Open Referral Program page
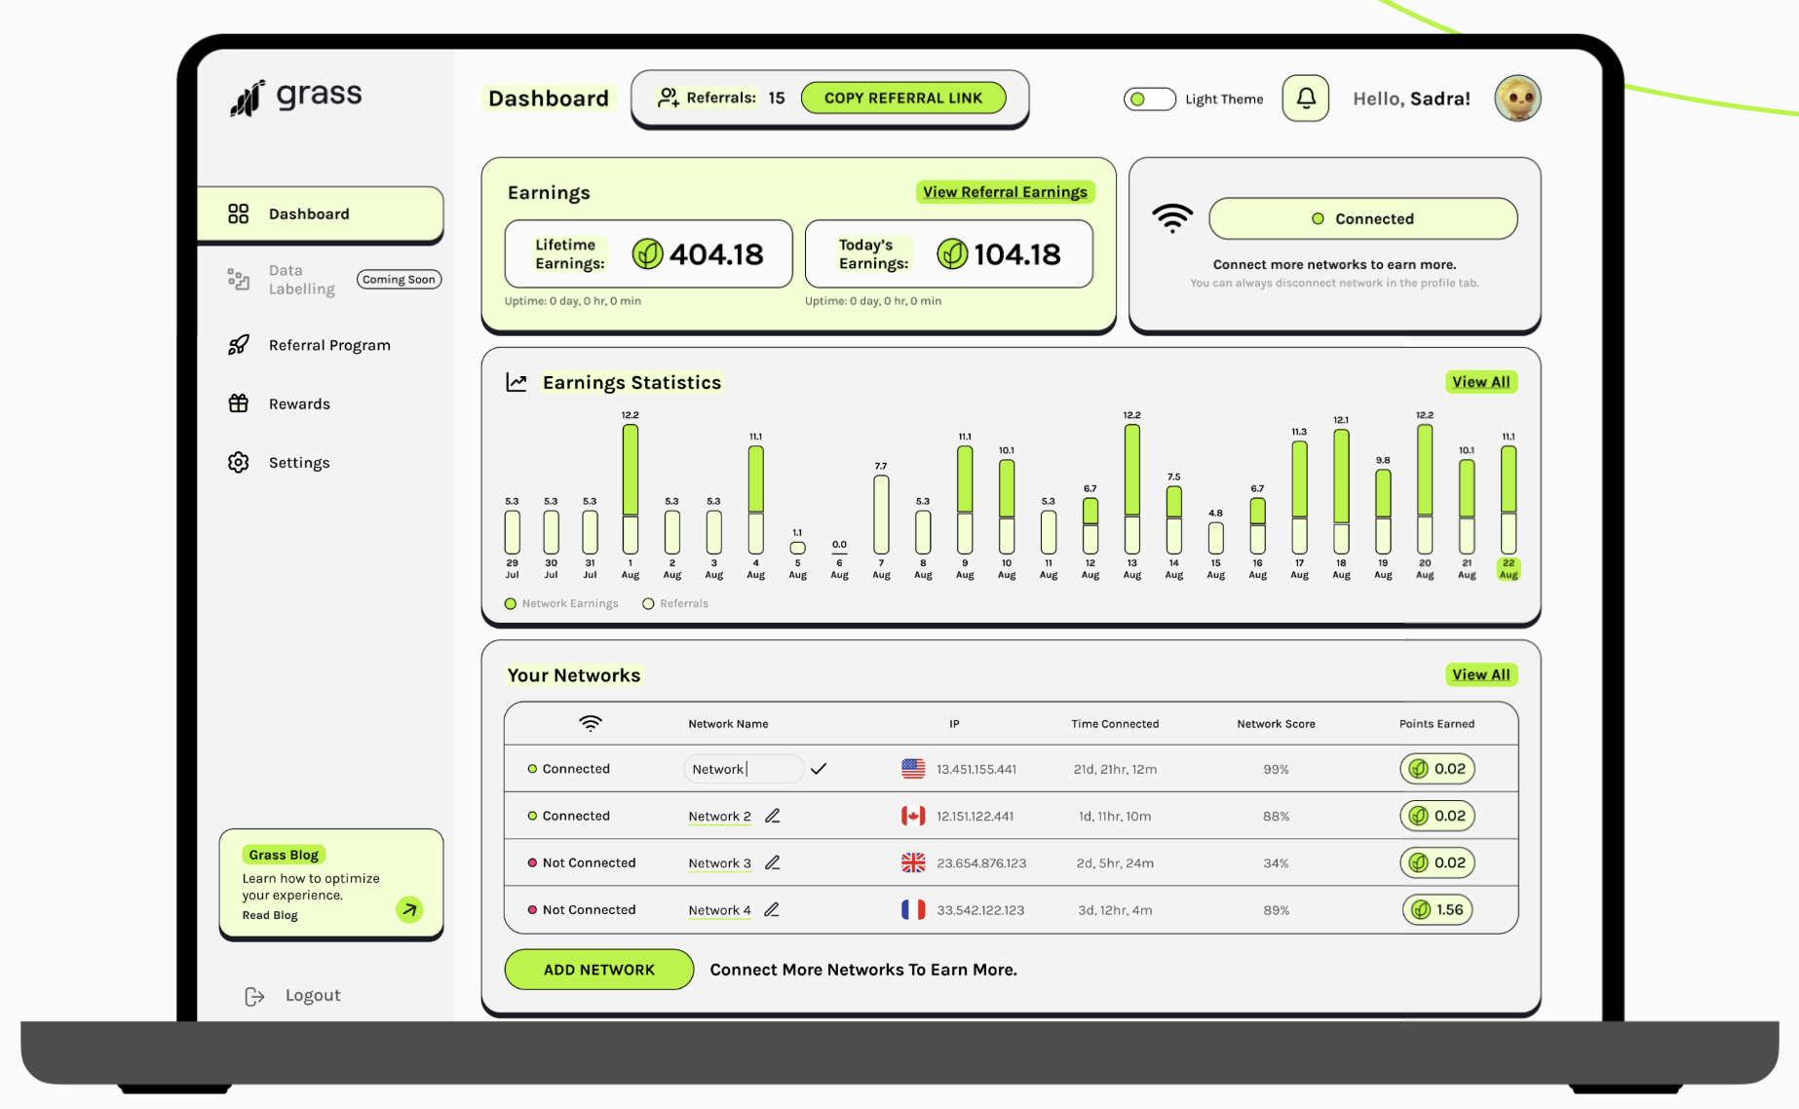 (x=329, y=345)
